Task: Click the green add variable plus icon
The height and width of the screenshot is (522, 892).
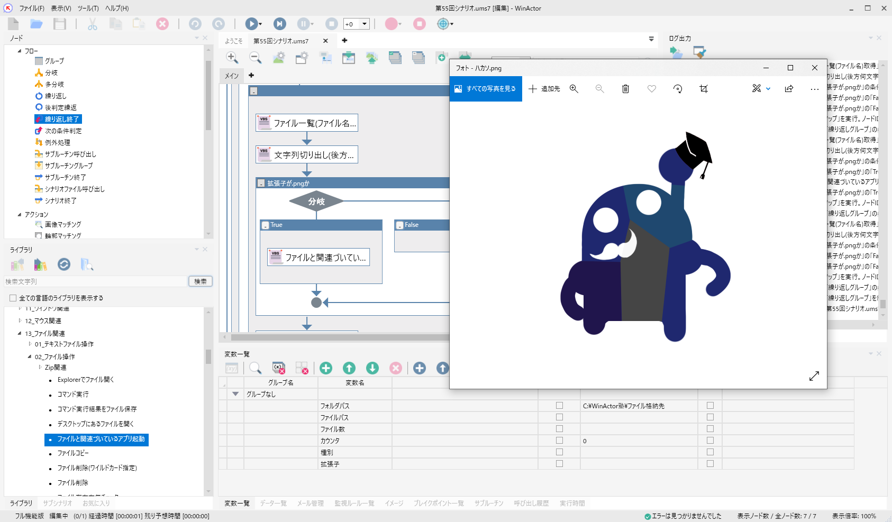Action: coord(326,368)
